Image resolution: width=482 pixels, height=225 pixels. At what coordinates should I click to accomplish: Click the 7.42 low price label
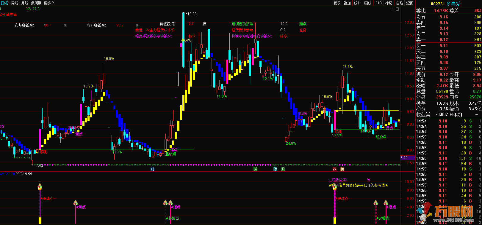pyautogui.click(x=39, y=165)
